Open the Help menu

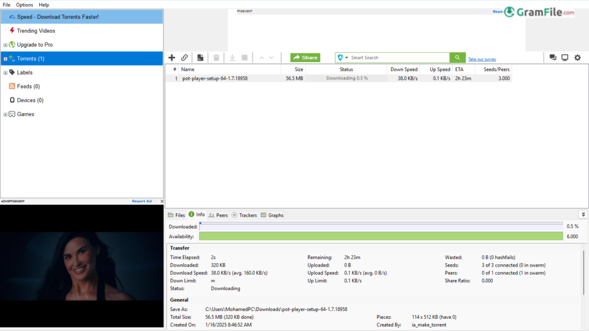pos(44,5)
